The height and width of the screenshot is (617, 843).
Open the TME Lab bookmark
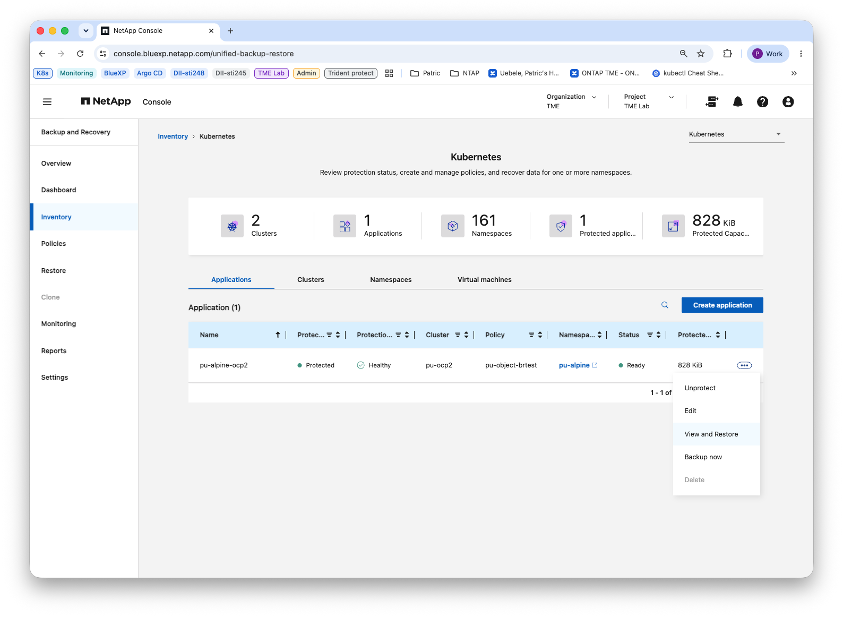[x=271, y=73]
